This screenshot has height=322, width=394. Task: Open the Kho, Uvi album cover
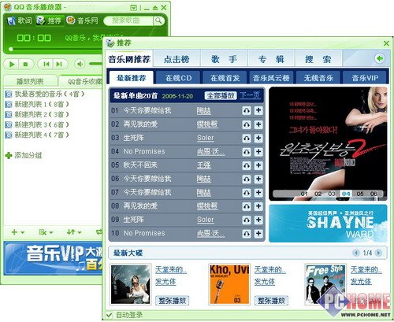[229, 284]
